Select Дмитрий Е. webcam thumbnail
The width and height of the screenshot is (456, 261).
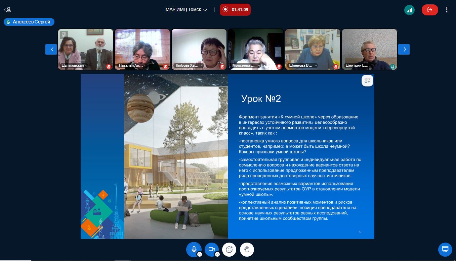tap(369, 49)
